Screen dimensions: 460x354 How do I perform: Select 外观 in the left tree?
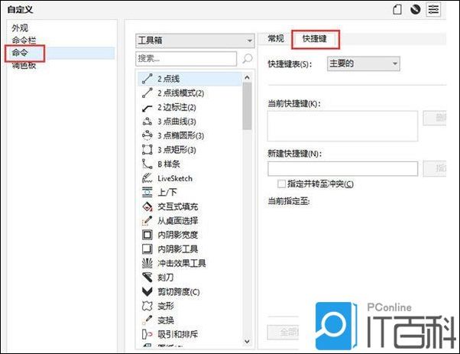20,28
